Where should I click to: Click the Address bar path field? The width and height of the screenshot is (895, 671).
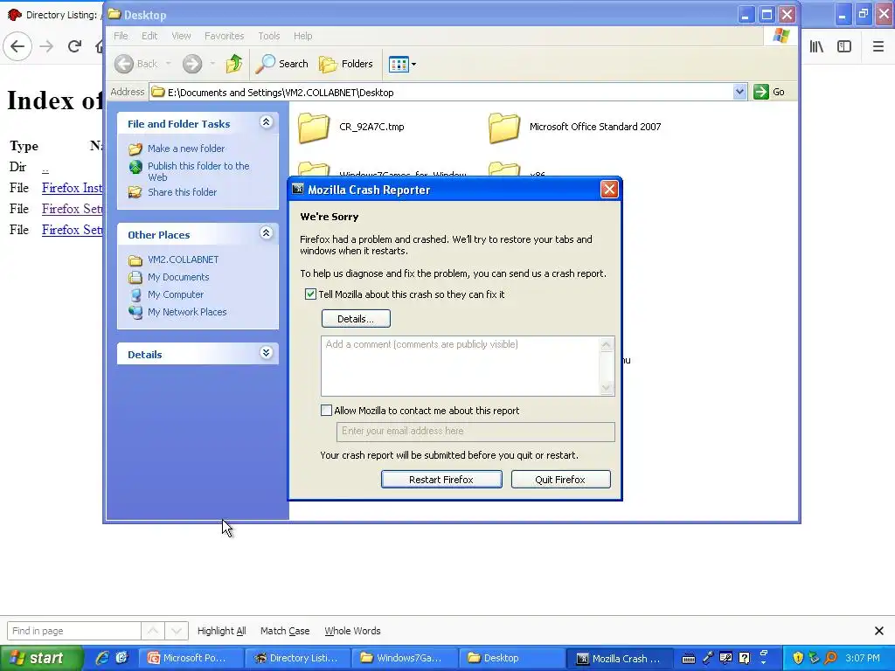click(x=441, y=93)
